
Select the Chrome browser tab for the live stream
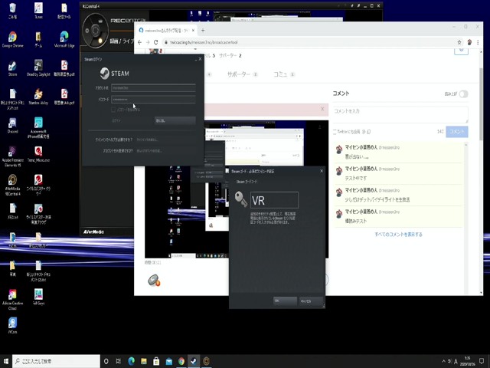(x=167, y=31)
